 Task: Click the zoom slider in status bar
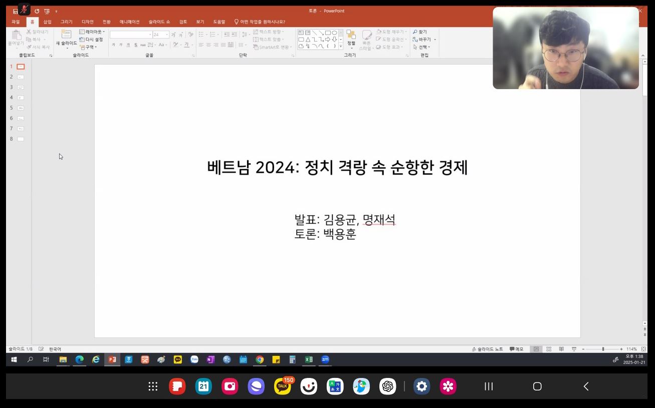click(603, 349)
